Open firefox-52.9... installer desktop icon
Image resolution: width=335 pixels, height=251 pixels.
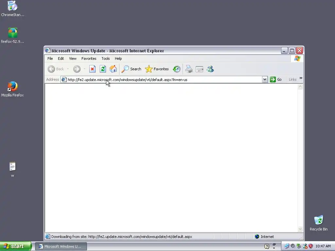point(12,35)
